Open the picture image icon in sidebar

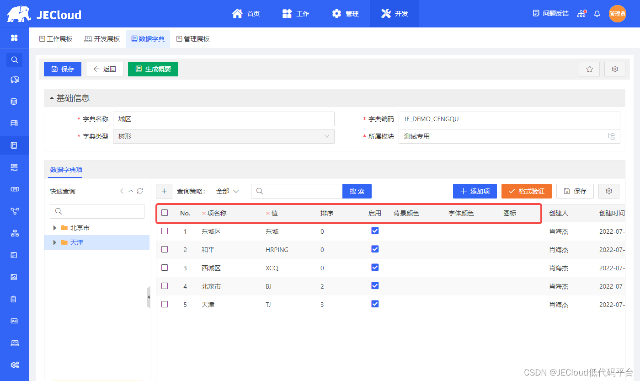pyautogui.click(x=14, y=277)
